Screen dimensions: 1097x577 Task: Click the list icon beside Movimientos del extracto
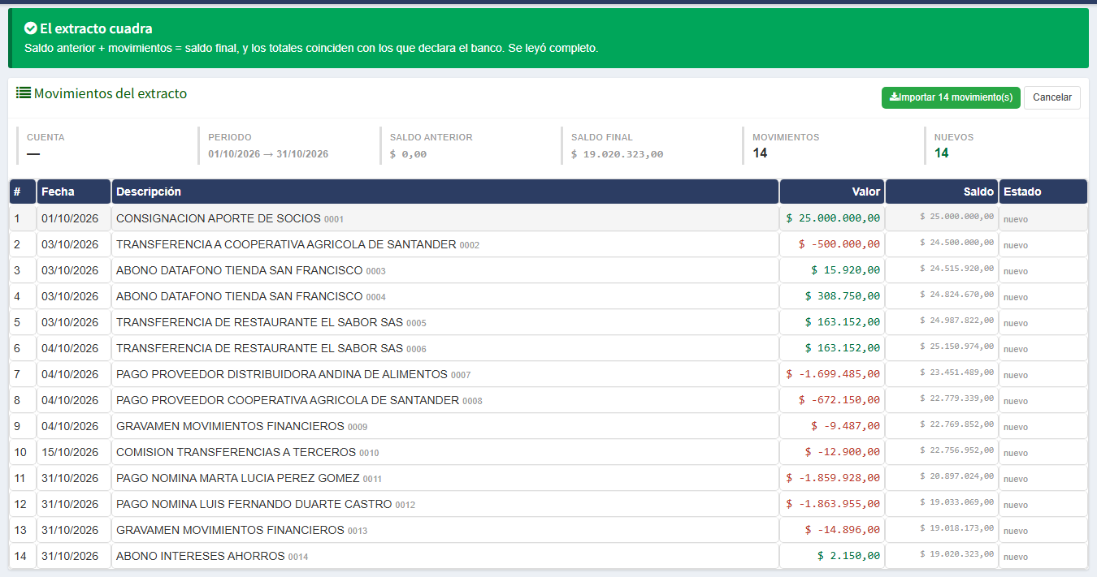click(24, 93)
